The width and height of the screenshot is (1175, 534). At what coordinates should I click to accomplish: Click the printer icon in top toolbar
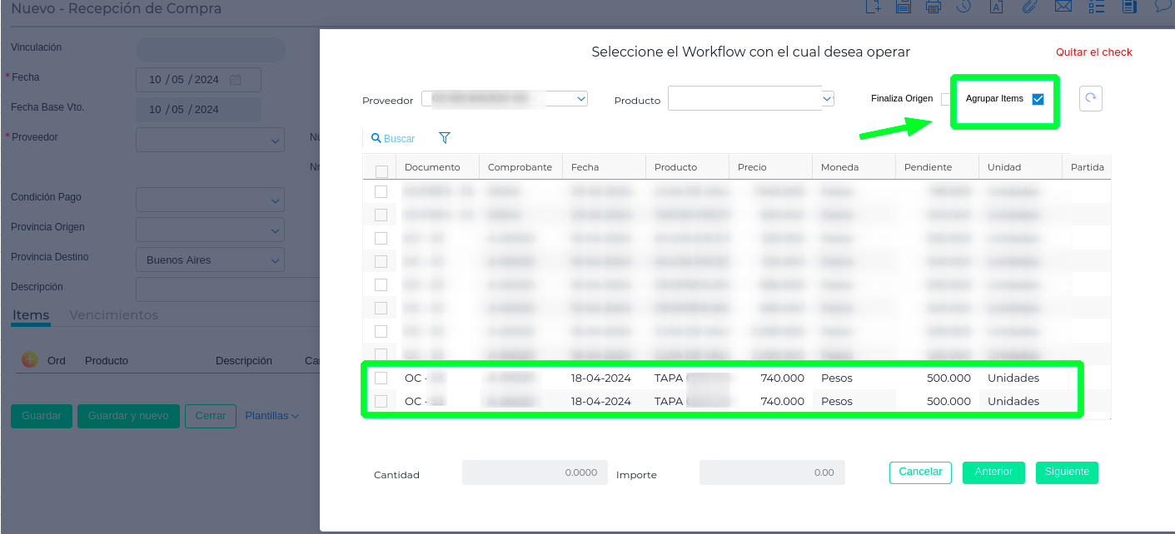[x=934, y=7]
